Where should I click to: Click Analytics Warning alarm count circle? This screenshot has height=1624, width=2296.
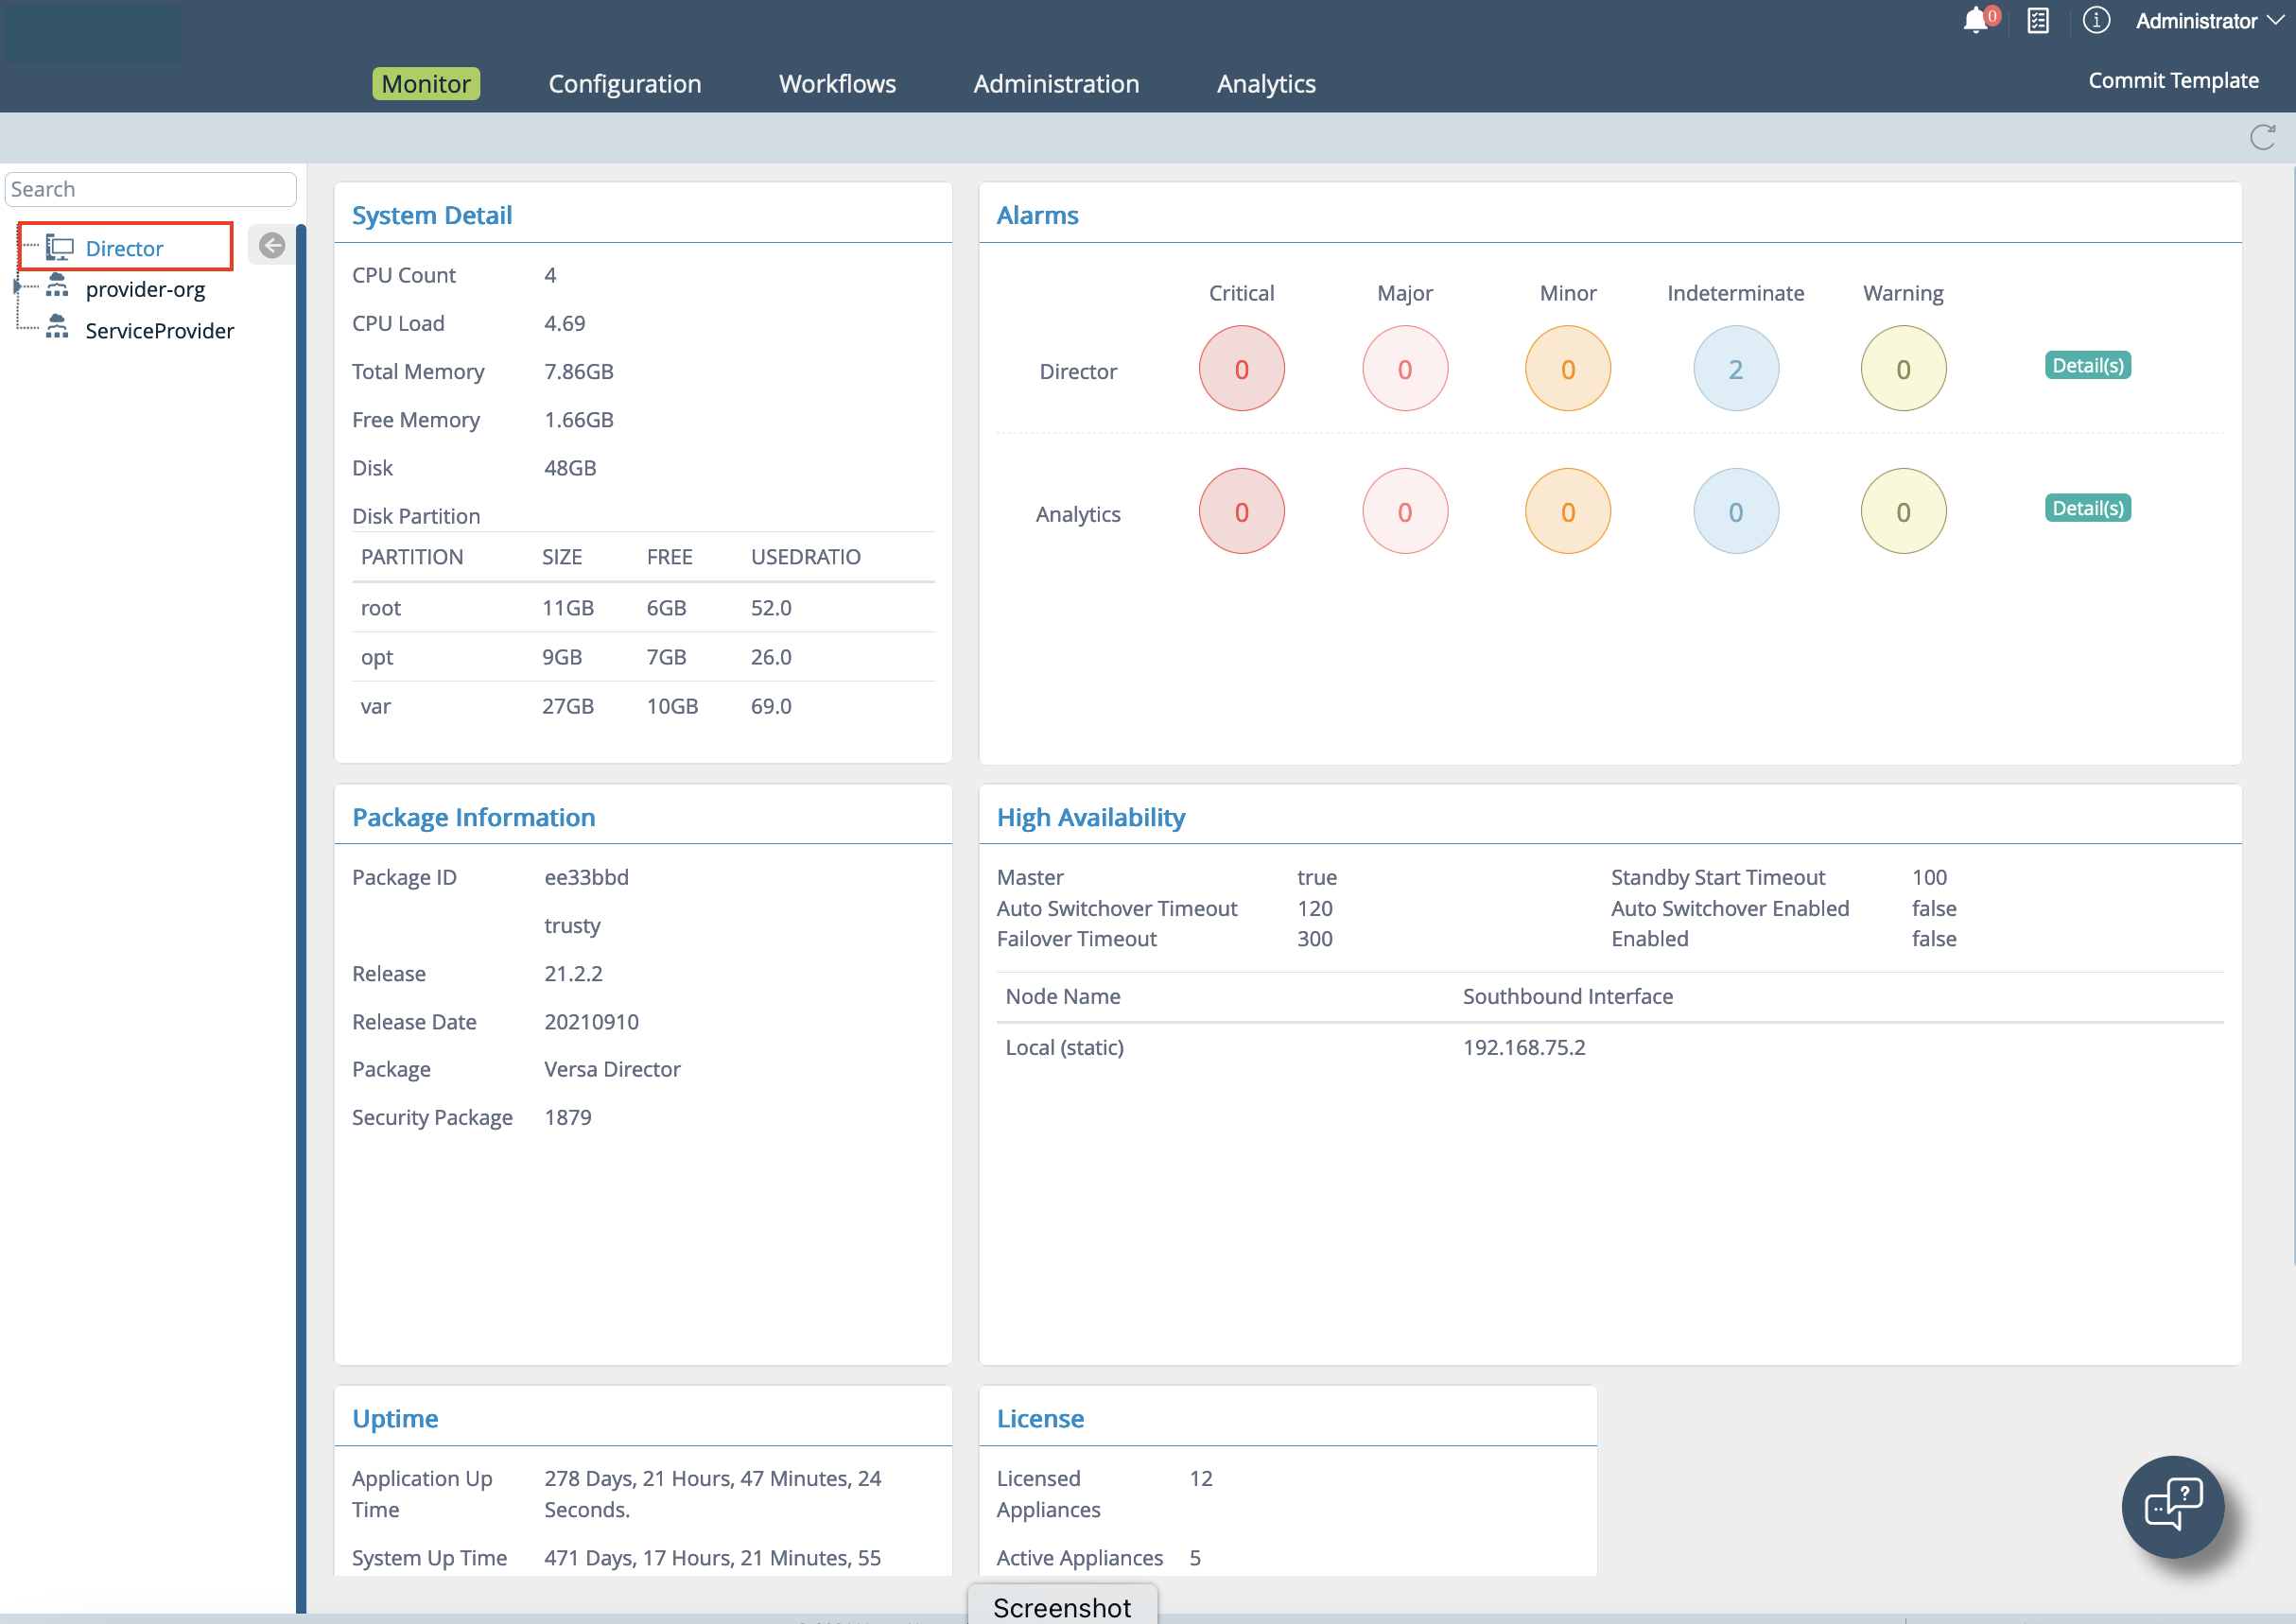click(1903, 512)
